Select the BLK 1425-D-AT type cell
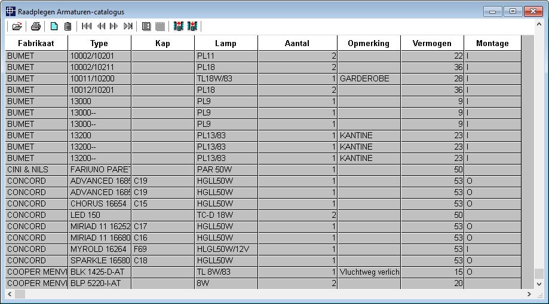Screen dimensions: 549x304 pos(99,272)
